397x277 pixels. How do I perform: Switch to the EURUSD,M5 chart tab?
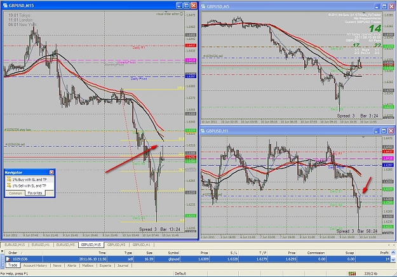pos(65,245)
